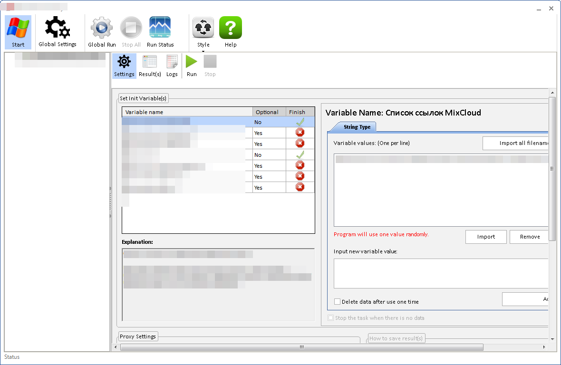Image resolution: width=561 pixels, height=365 pixels.
Task: Sort by the Optional column header
Action: pyautogui.click(x=269, y=112)
